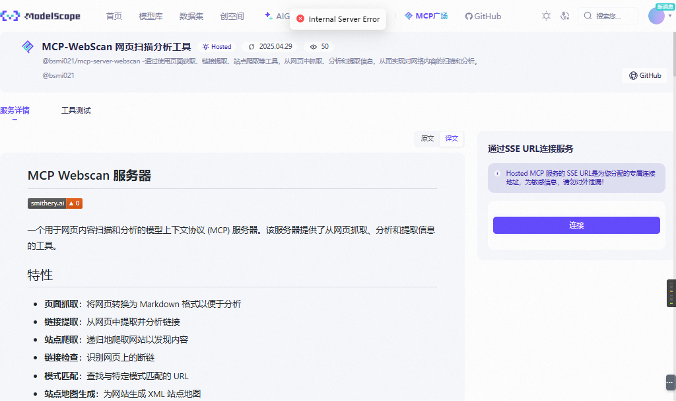This screenshot has width=676, height=401.
Task: Open the user avatar menu
Action: [656, 16]
